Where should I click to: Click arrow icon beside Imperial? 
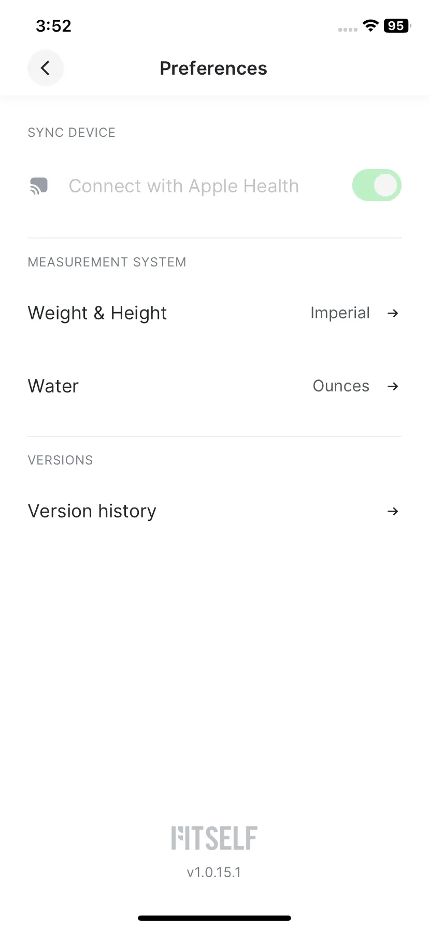pos(393,313)
